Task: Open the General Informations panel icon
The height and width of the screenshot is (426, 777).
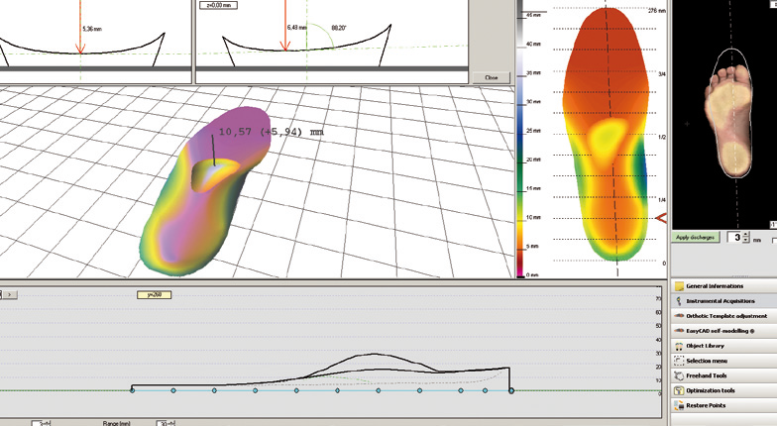Action: point(680,286)
